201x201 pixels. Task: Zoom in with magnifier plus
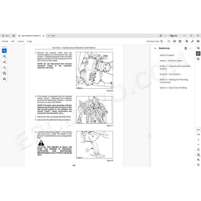pos(198,160)
